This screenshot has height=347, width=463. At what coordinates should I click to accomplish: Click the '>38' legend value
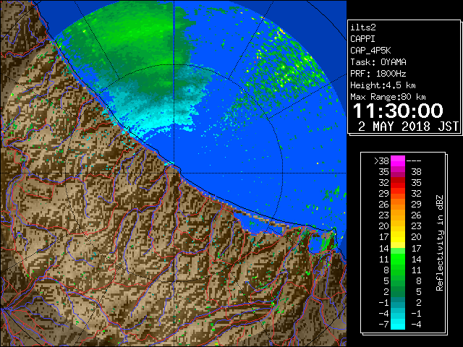[x=381, y=161]
